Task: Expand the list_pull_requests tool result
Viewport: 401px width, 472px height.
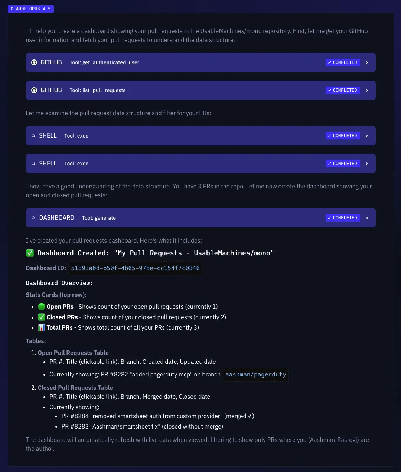Action: pos(366,90)
